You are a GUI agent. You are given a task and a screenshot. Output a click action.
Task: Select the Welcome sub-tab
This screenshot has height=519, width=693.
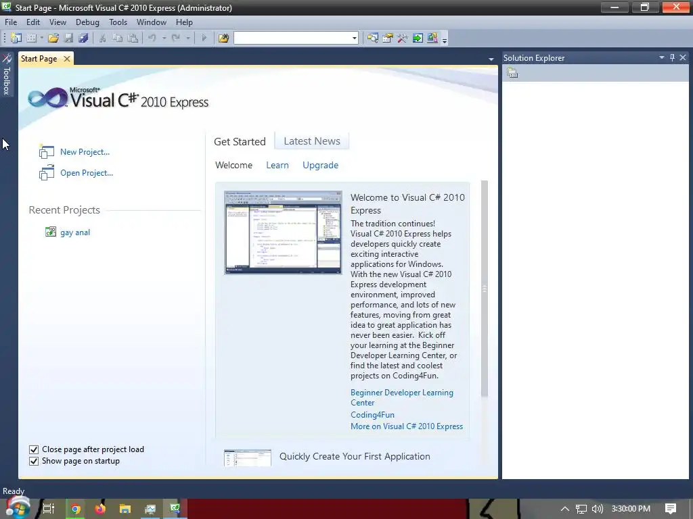tap(233, 165)
